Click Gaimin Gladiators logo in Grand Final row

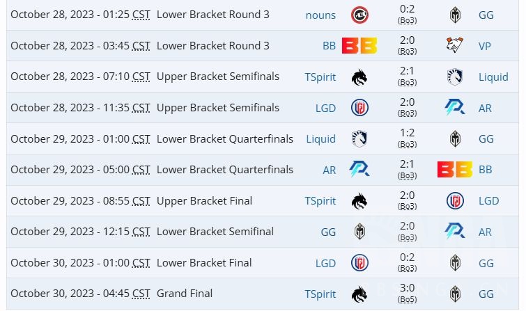pos(455,294)
